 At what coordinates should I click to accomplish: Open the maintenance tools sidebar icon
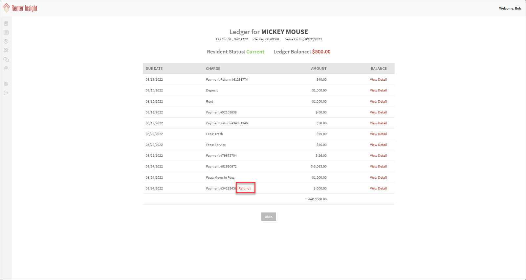[6, 50]
